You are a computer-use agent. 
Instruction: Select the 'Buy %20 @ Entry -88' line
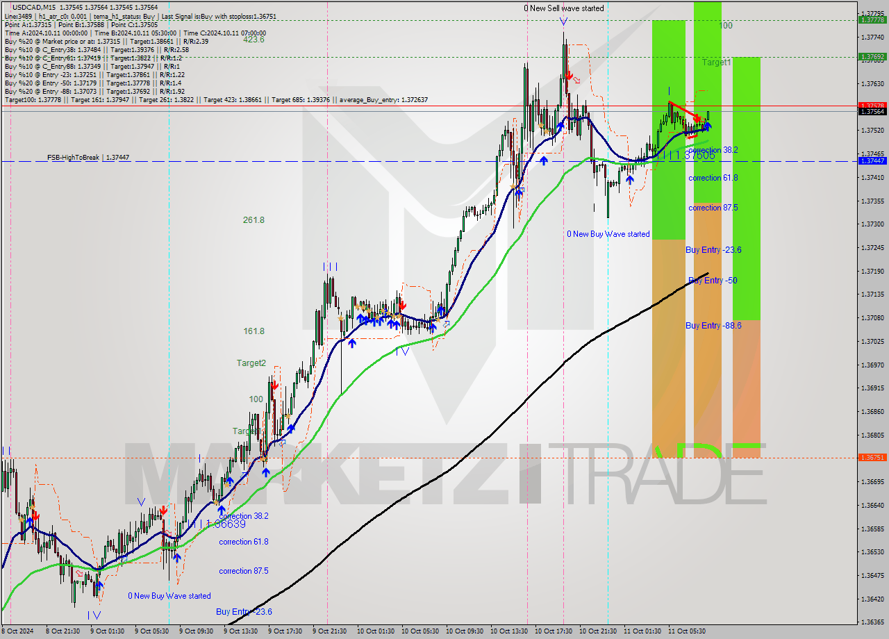pyautogui.click(x=94, y=91)
